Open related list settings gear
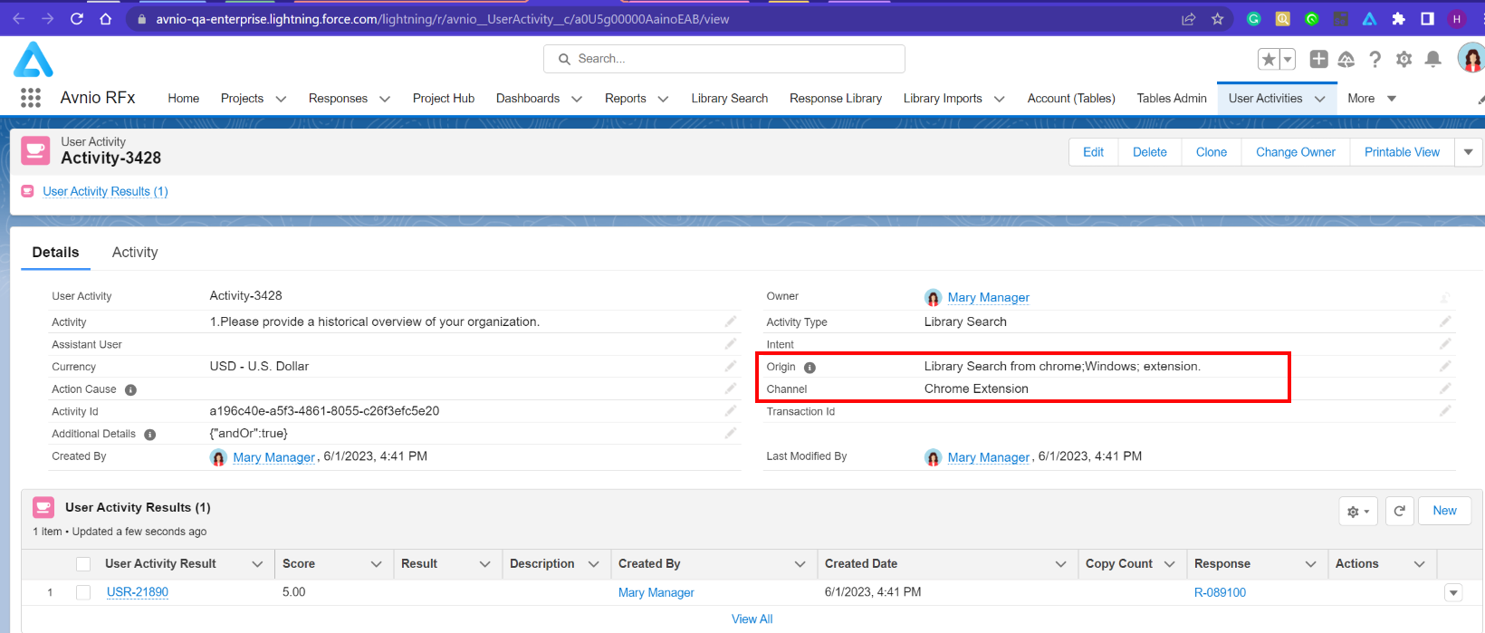The image size is (1485, 633). [1358, 511]
